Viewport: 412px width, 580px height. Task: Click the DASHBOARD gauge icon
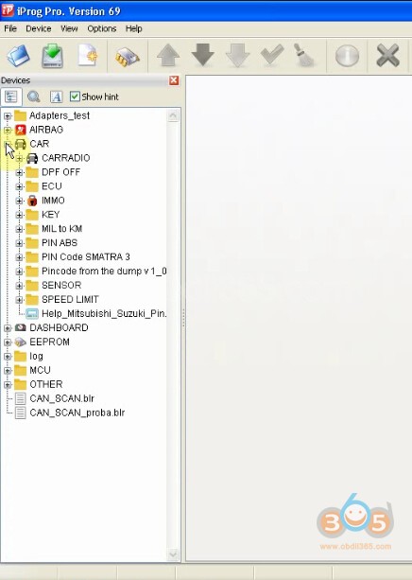[x=21, y=327]
